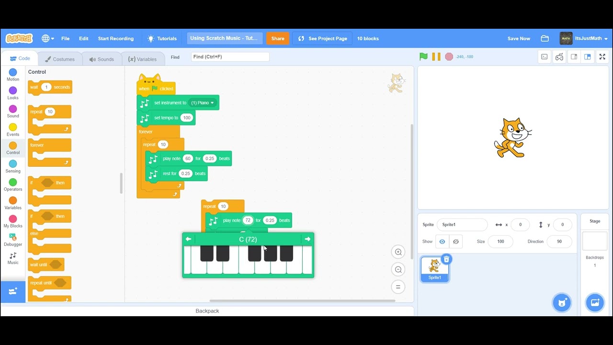
Task: Click the workspace vertical scrollbar
Action: (412, 191)
